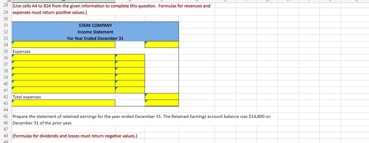Select the yellow revenue label cell in row 34
The width and height of the screenshot is (369, 143).
point(63,45)
